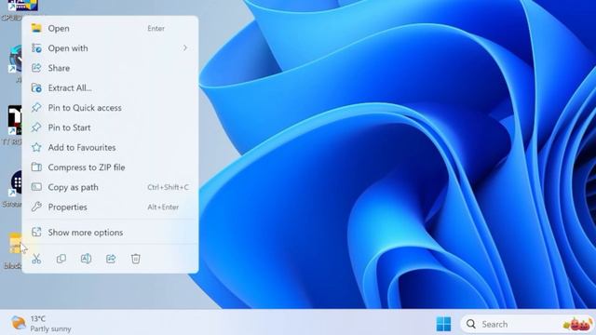Click the Share icon in bottom row

[x=111, y=259]
